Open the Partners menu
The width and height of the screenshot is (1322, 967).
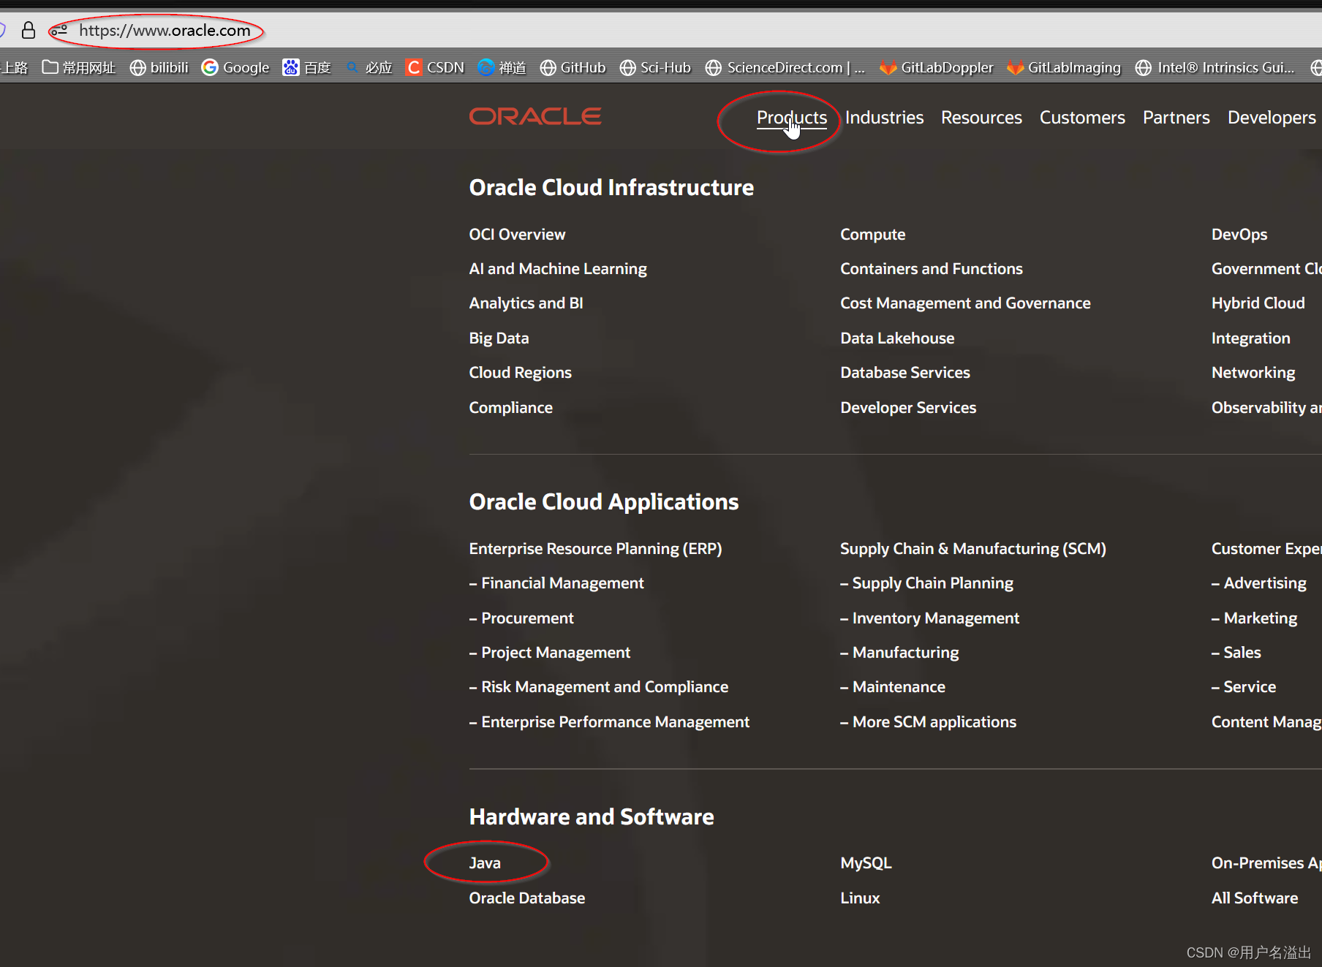click(1176, 118)
